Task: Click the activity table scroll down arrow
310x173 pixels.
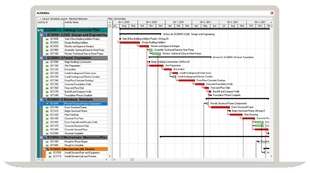Action: pyautogui.click(x=110, y=156)
